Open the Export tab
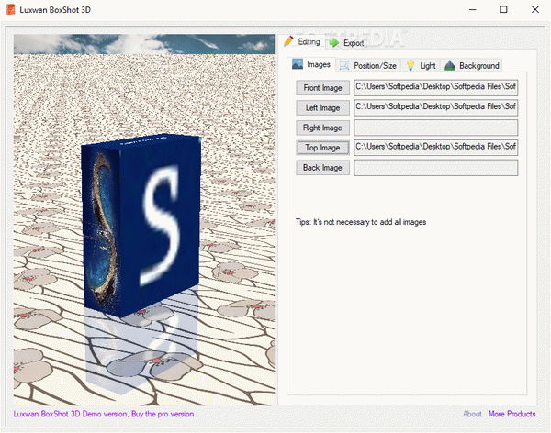The image size is (551, 433). click(346, 43)
